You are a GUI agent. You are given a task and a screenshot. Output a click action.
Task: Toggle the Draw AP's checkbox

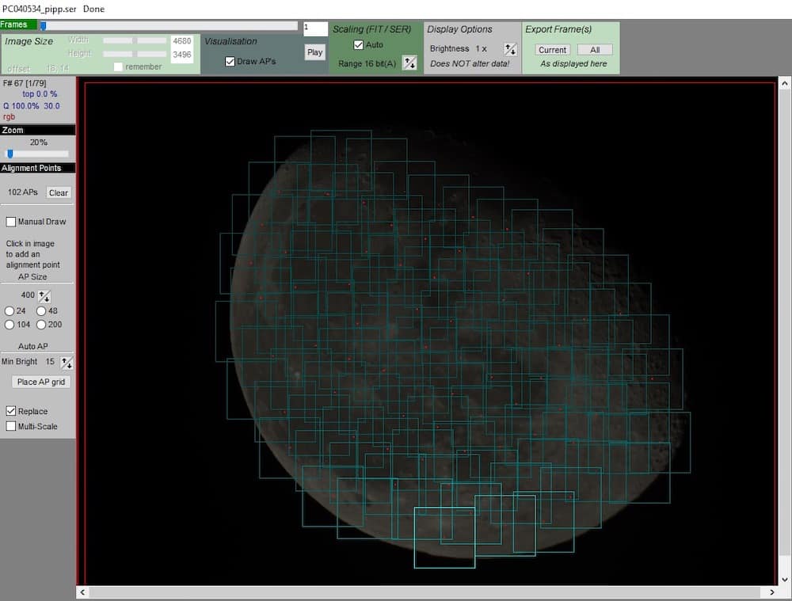pos(230,62)
